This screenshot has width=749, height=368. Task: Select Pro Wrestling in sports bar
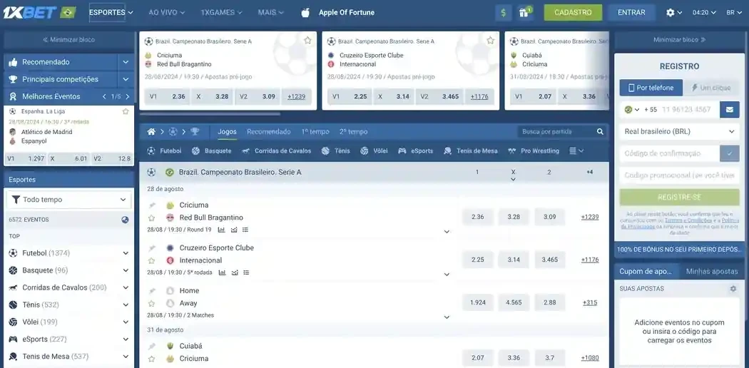coord(533,150)
